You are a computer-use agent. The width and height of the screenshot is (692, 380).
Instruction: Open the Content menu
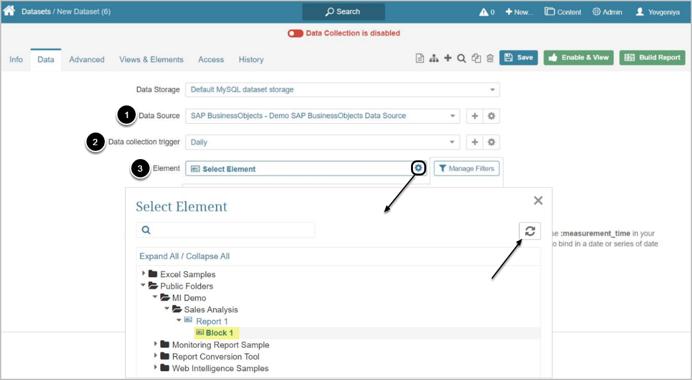point(563,12)
